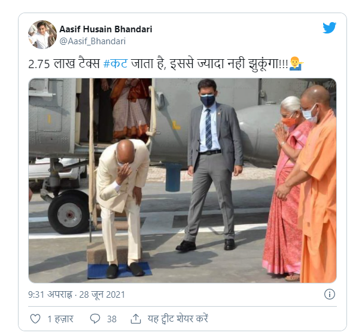
Task: Click the shrugging man emoji in tweet
Action: (296, 63)
